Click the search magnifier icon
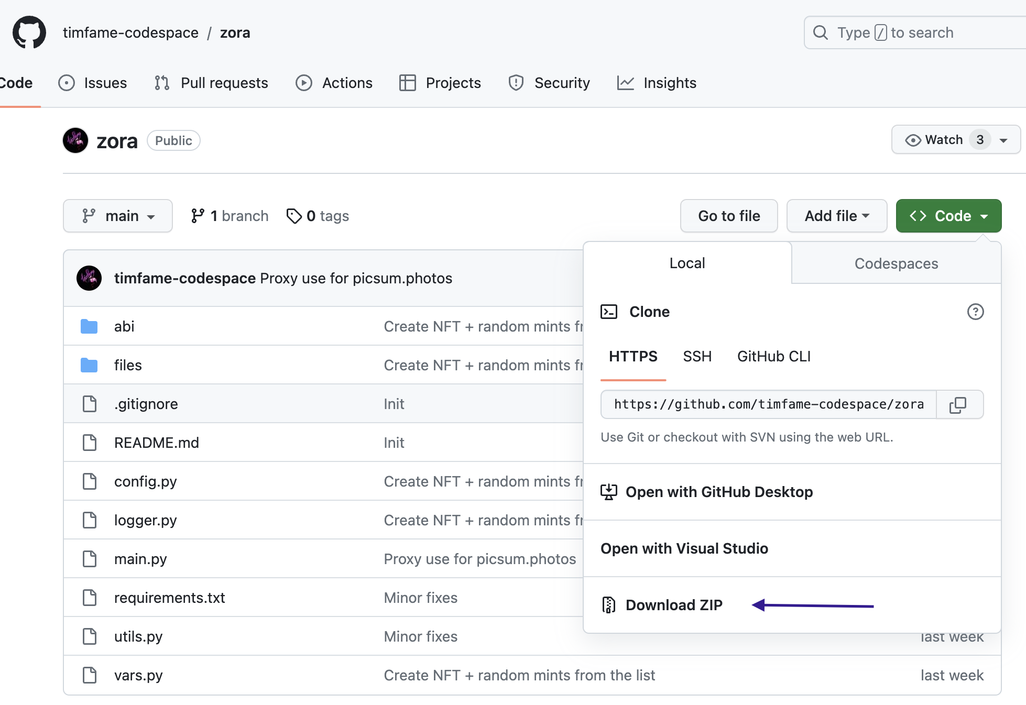The width and height of the screenshot is (1026, 705). coord(820,32)
